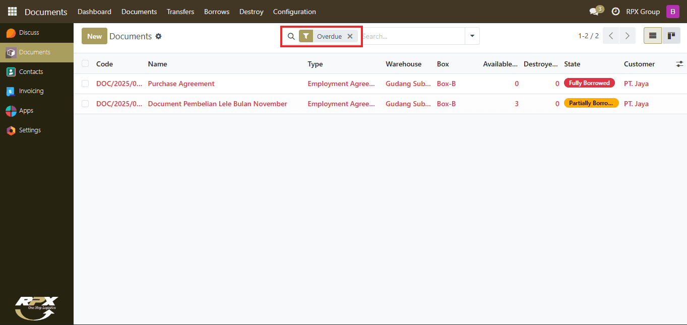Check the Purchase Agreement row checkbox
Image resolution: width=687 pixels, height=325 pixels.
[x=85, y=84]
